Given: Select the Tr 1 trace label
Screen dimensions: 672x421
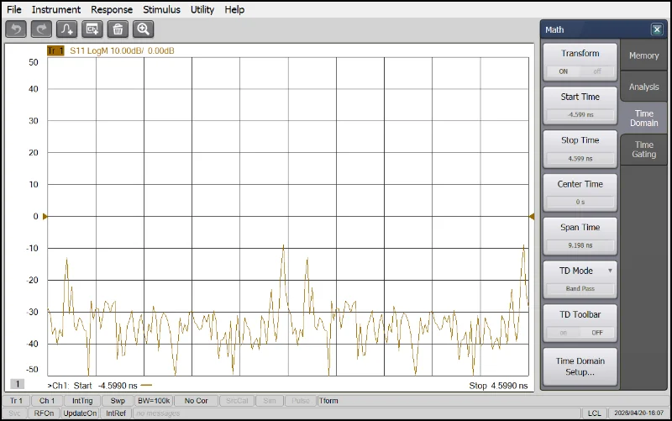Looking at the screenshot, I should pos(55,50).
